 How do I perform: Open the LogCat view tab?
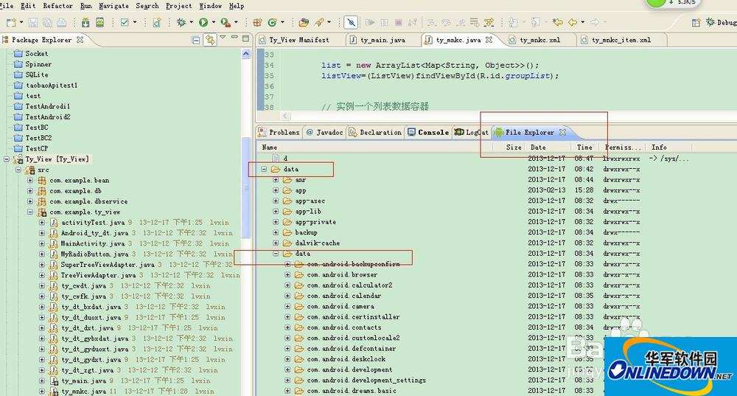click(472, 133)
